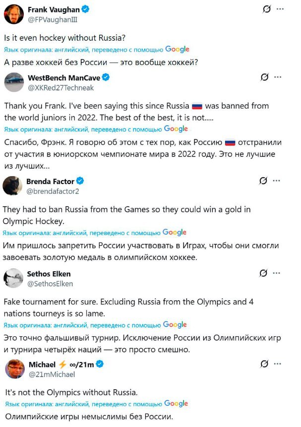Click the Grok icon on Michael's tweet
This screenshot has width=301, height=427.
point(264,364)
